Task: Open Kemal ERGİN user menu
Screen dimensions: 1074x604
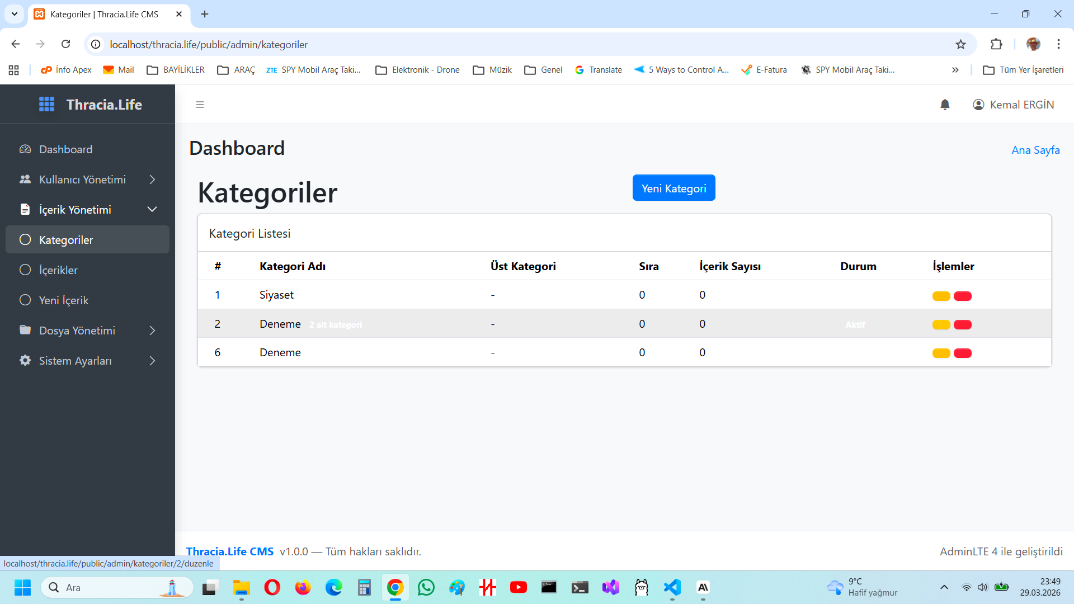Action: click(1013, 105)
